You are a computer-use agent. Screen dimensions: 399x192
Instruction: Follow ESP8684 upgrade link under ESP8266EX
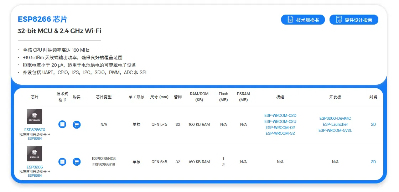click(35, 138)
